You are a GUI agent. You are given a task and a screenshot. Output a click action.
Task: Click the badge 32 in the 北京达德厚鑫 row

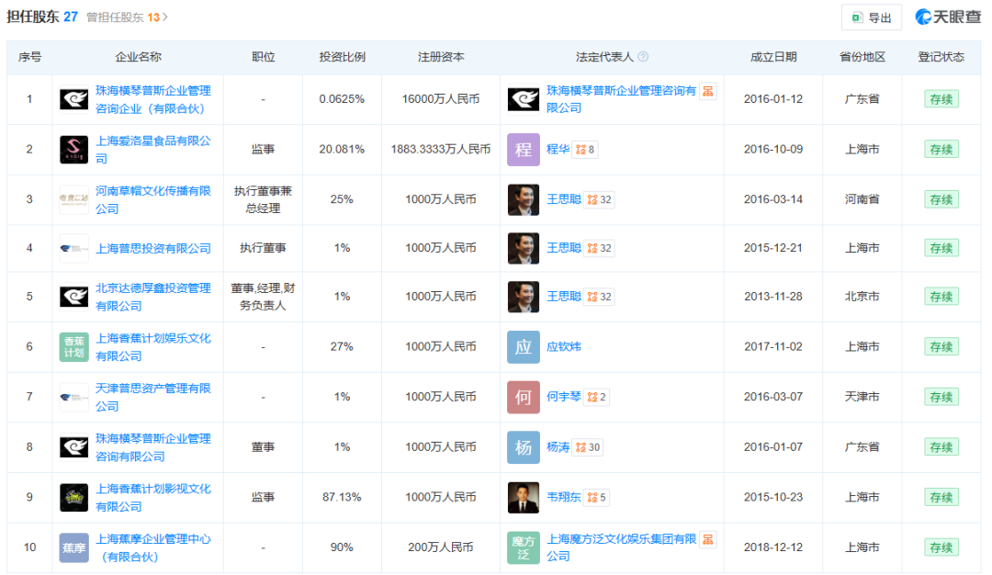[x=599, y=297]
